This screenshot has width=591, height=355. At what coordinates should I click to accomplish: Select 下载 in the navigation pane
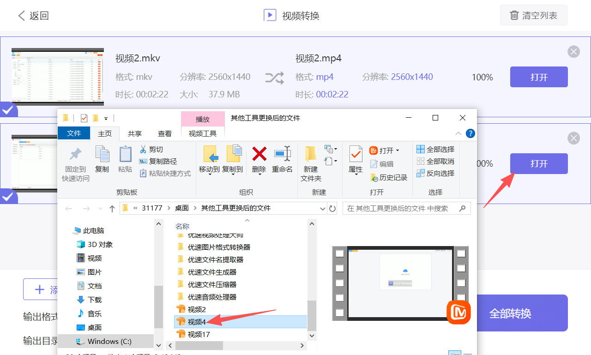[x=95, y=300]
